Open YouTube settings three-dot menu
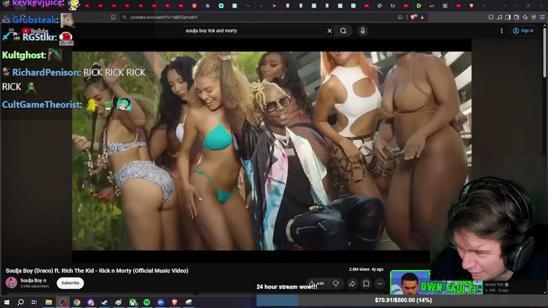Viewport: 548px width, 308px height. point(502,31)
